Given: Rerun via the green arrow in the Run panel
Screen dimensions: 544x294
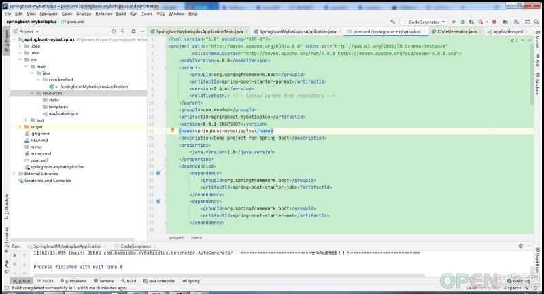Looking at the screenshot, I should click(14, 255).
